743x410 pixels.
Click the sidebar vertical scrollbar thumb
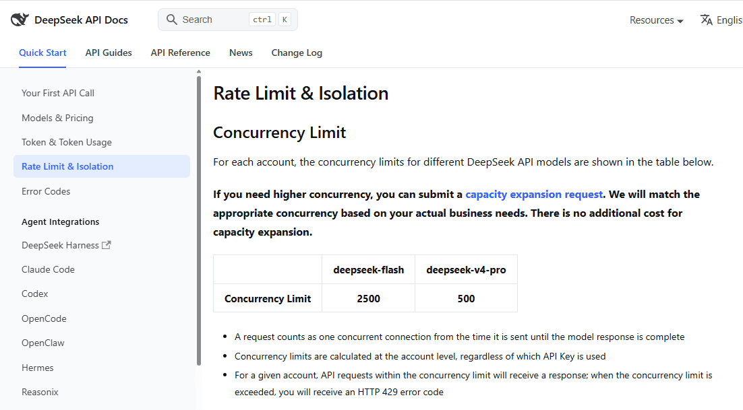[x=199, y=220]
